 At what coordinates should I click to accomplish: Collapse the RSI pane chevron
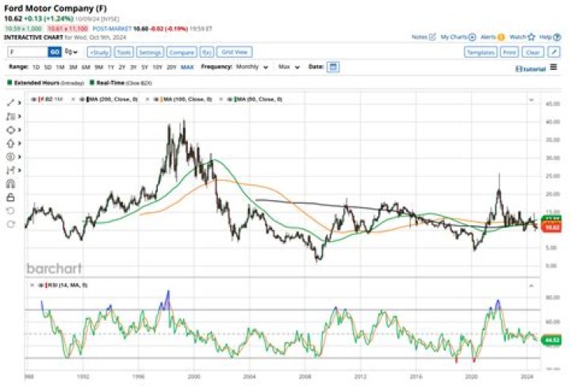pos(531,286)
